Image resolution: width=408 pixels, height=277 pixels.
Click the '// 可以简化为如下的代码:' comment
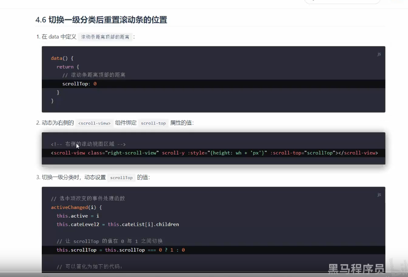[89, 267]
